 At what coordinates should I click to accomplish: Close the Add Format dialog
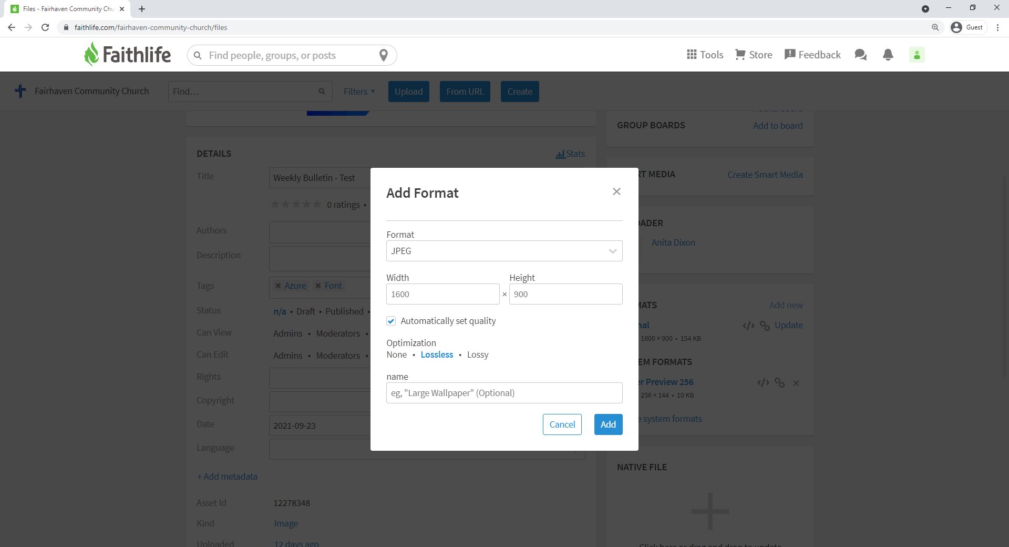point(616,191)
